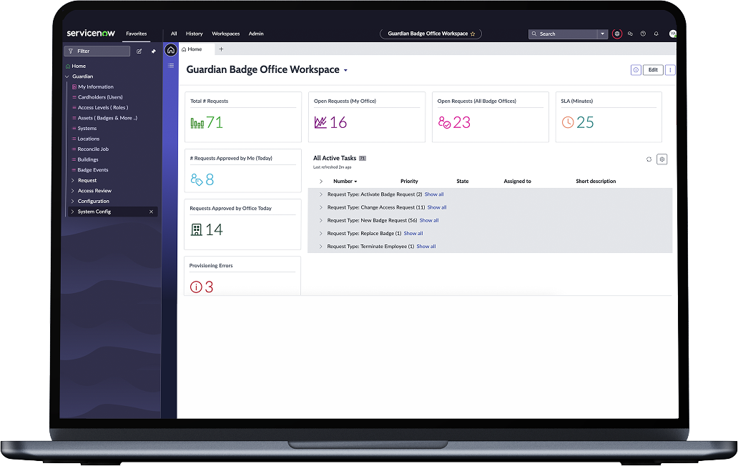Open the list icon in purple sidebar

pos(170,66)
